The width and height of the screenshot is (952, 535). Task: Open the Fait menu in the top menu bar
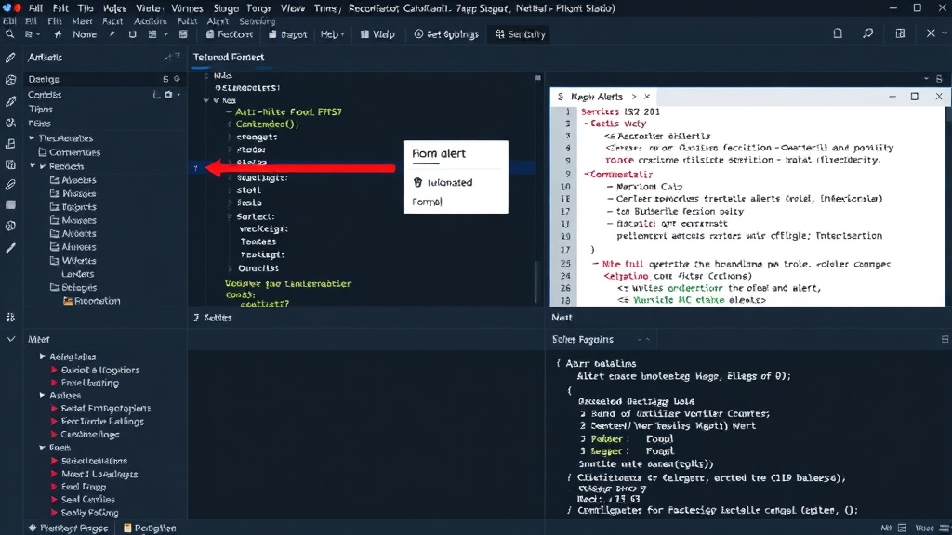click(x=60, y=8)
